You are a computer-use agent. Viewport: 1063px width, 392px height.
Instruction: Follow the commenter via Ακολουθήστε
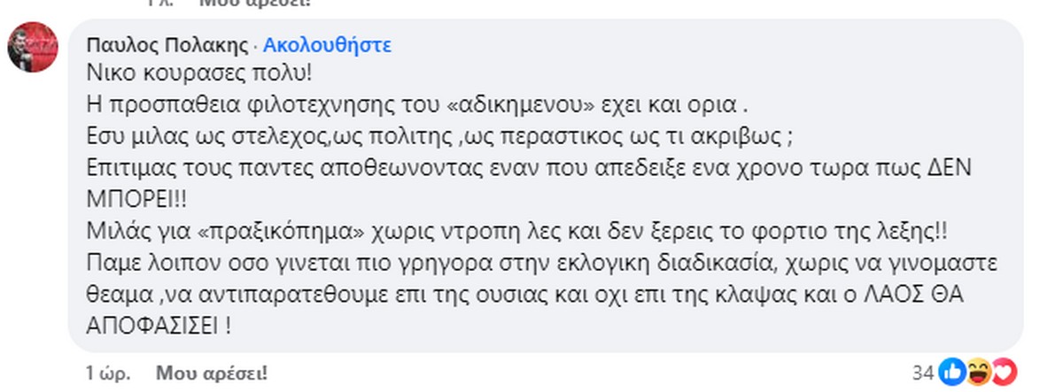(327, 44)
